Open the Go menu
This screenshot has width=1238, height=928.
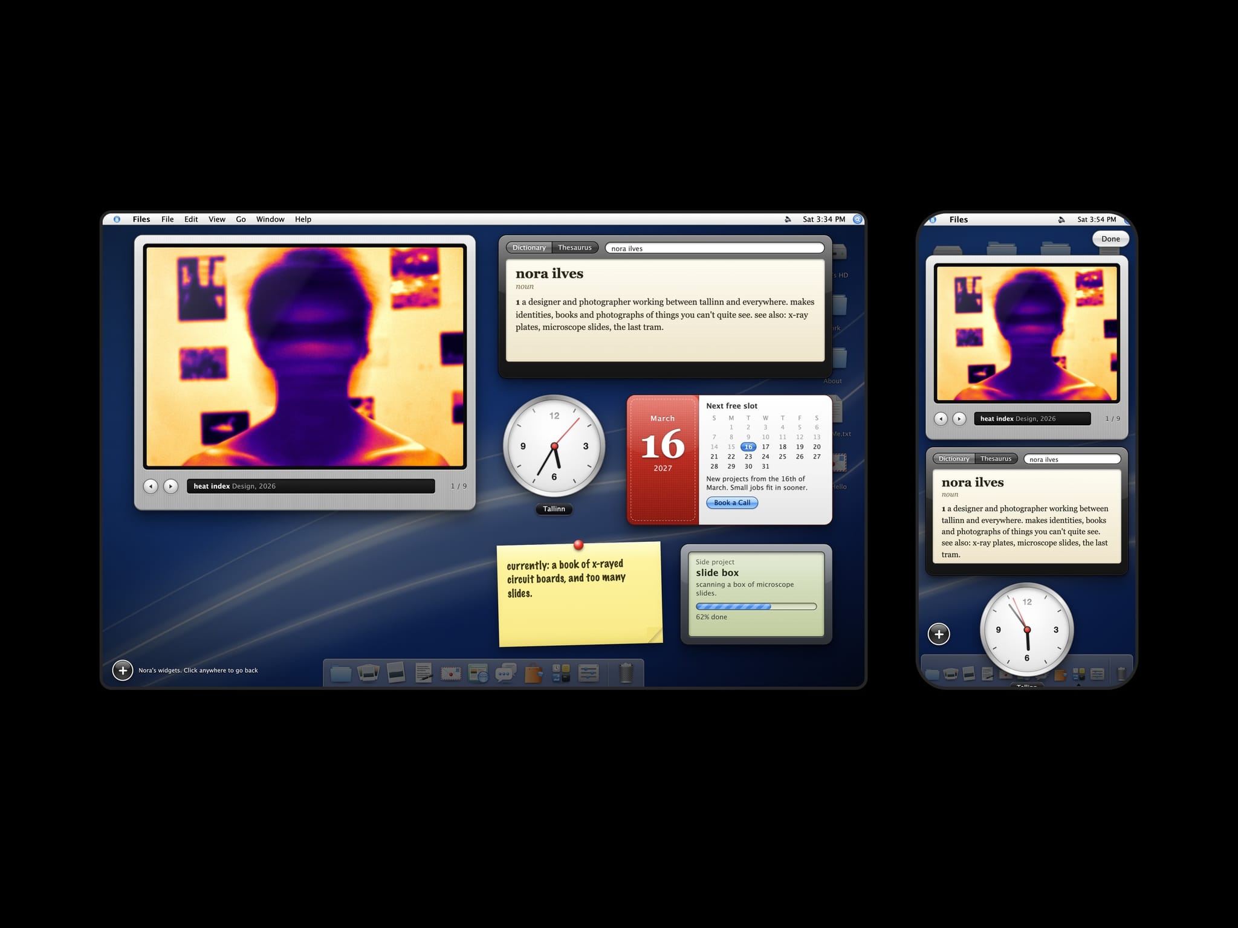(x=241, y=219)
